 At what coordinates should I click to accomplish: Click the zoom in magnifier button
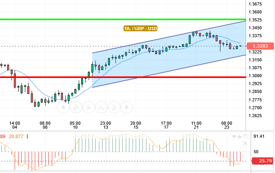76,107
